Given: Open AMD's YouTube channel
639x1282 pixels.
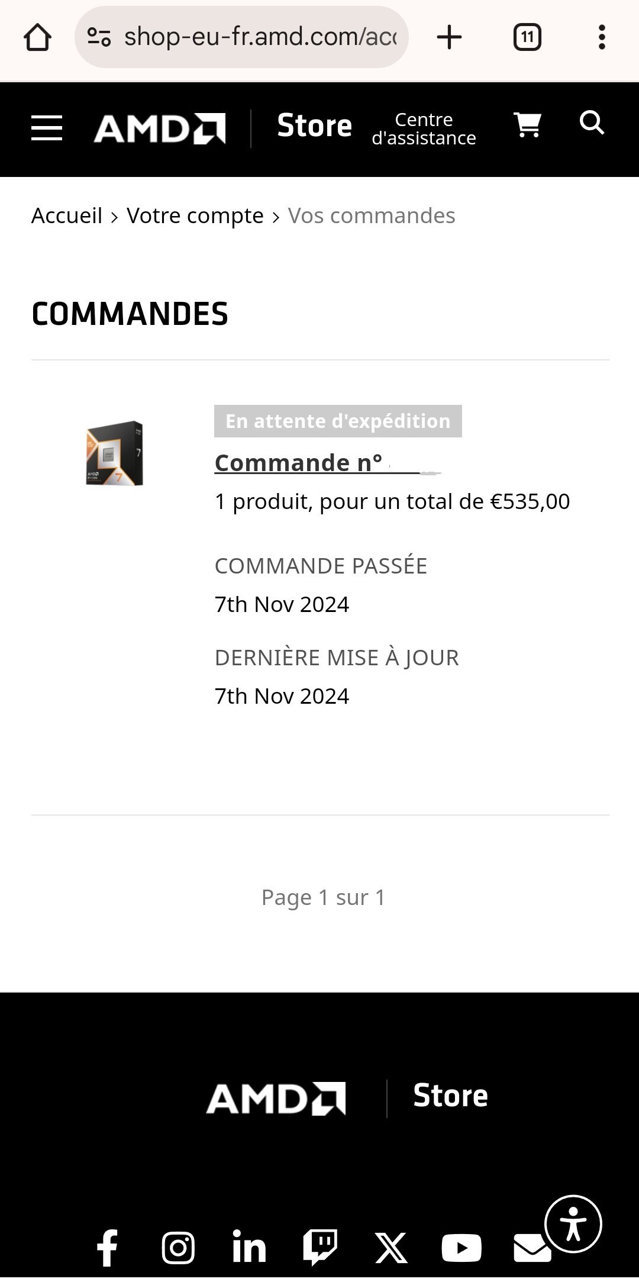Looking at the screenshot, I should (461, 1248).
